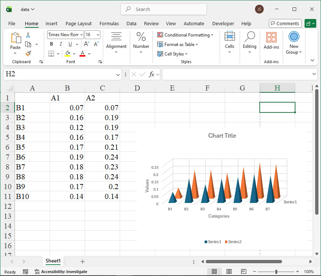Click the Comments button
This screenshot has width=321, height=276.
point(285,23)
